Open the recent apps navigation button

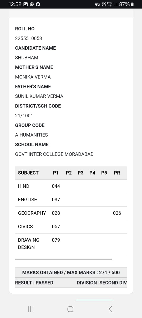tap(31, 309)
